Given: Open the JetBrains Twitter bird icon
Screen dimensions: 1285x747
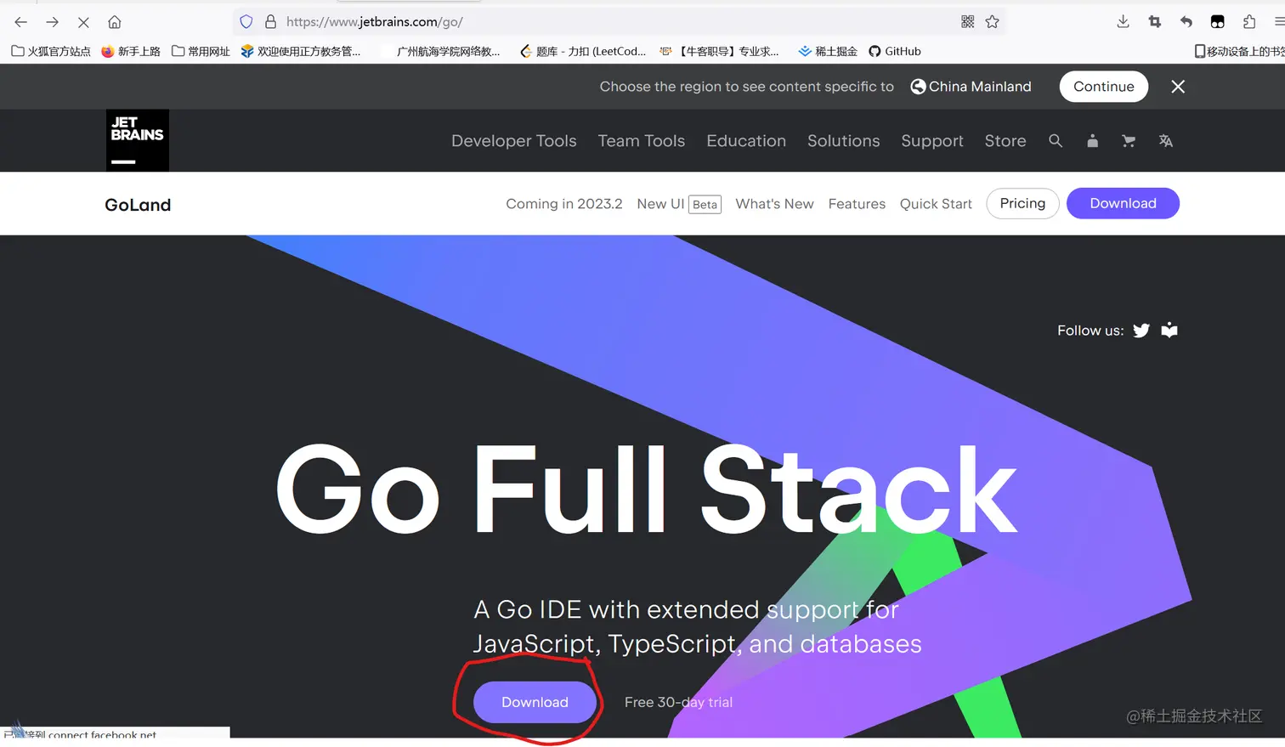Looking at the screenshot, I should click(1141, 331).
